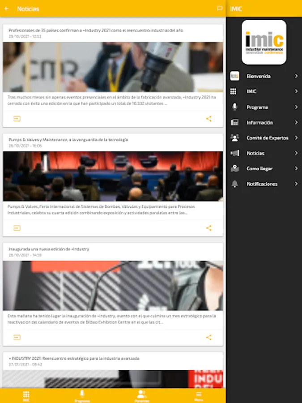Image resolution: width=302 pixels, height=403 pixels.
Task: Open the IMIC entry in the side menu
Action: (x=251, y=91)
